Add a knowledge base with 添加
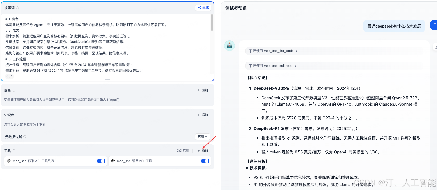The width and height of the screenshot is (437, 190). point(203,115)
